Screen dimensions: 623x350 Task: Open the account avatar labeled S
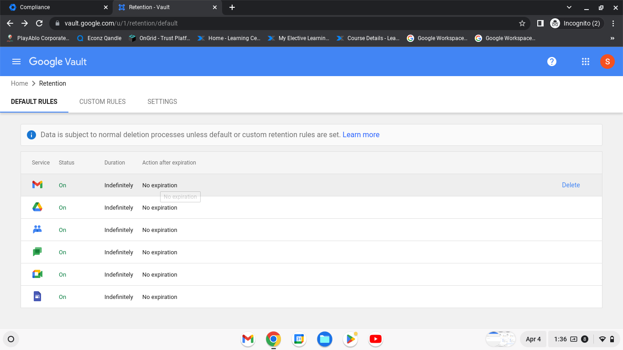click(x=607, y=62)
